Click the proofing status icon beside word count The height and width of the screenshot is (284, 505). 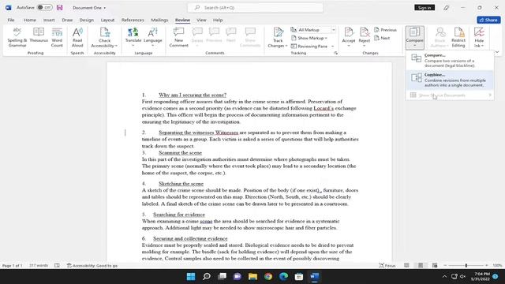coord(57,266)
